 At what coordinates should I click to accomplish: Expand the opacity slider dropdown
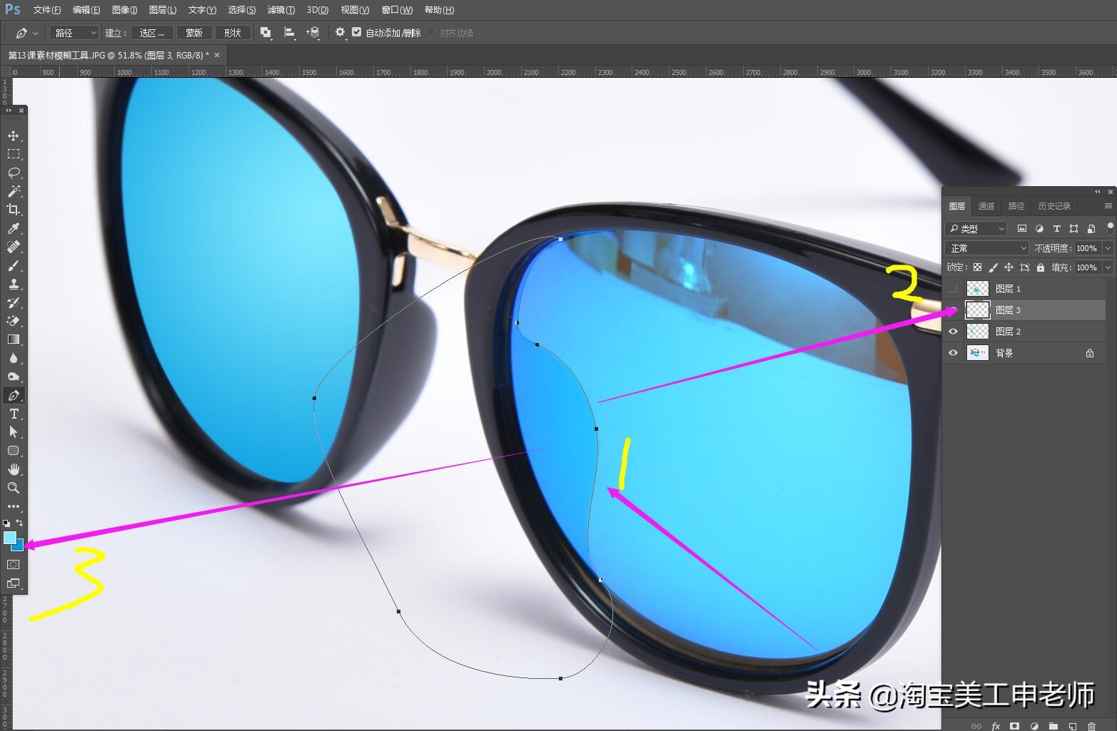coord(1108,248)
